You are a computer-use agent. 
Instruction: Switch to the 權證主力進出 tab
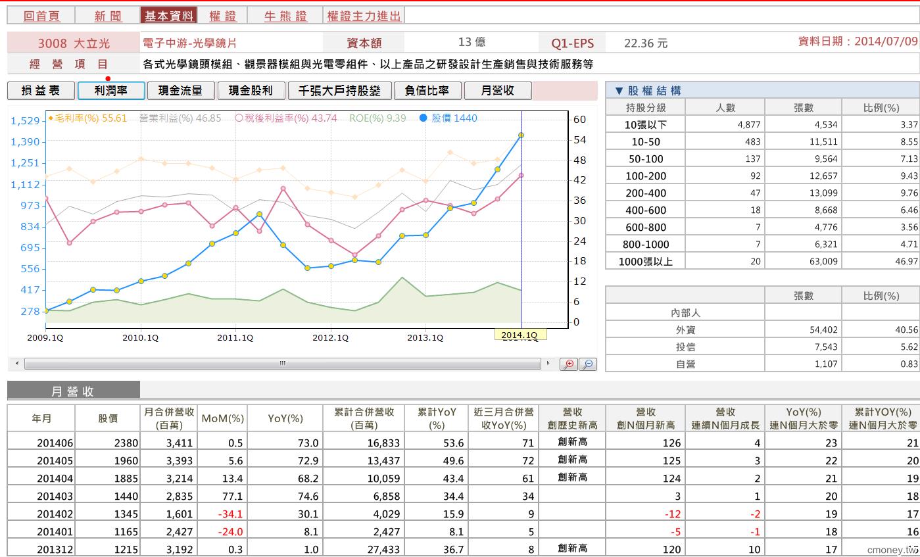(x=364, y=16)
